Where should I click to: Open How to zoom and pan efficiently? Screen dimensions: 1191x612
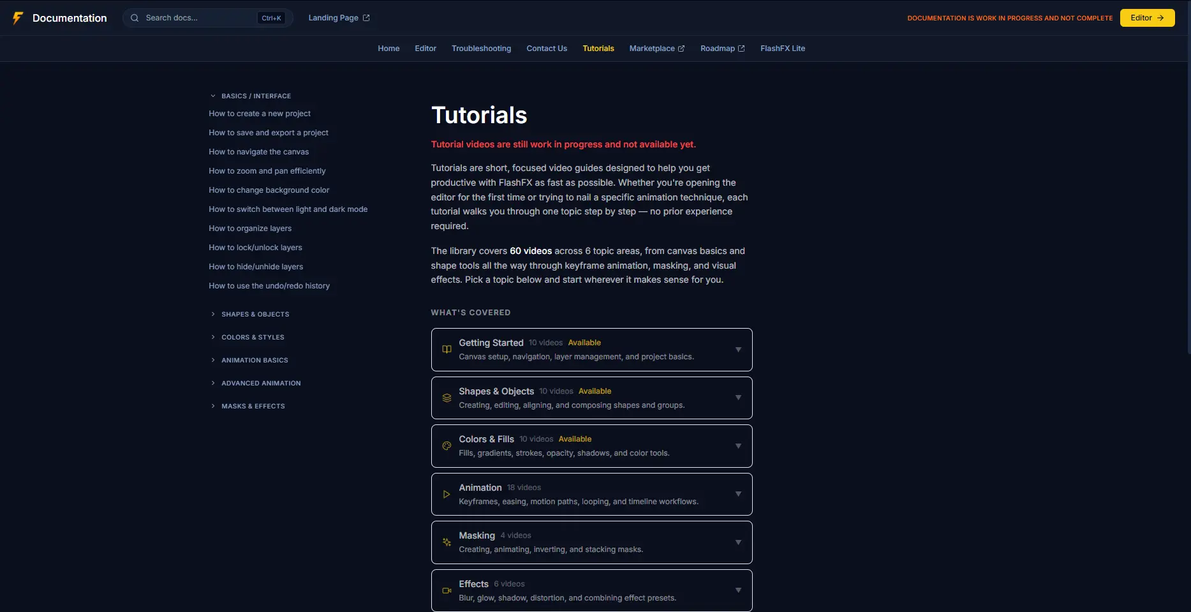267,171
